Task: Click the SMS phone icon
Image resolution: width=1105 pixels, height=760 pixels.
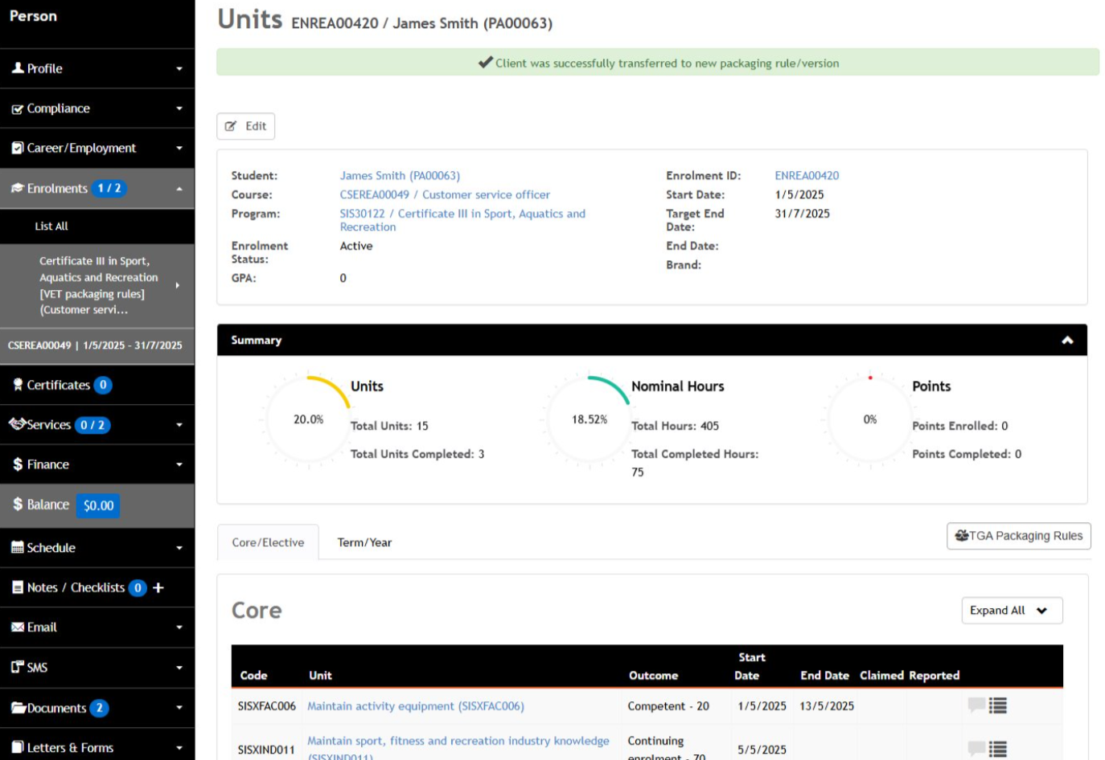Action: tap(18, 667)
